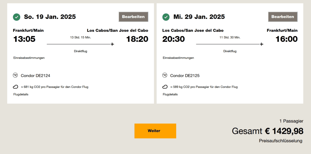This screenshot has height=154, width=311.
Task: Expand the Preisaufschlüsselung price breakdown
Action: tap(280, 141)
